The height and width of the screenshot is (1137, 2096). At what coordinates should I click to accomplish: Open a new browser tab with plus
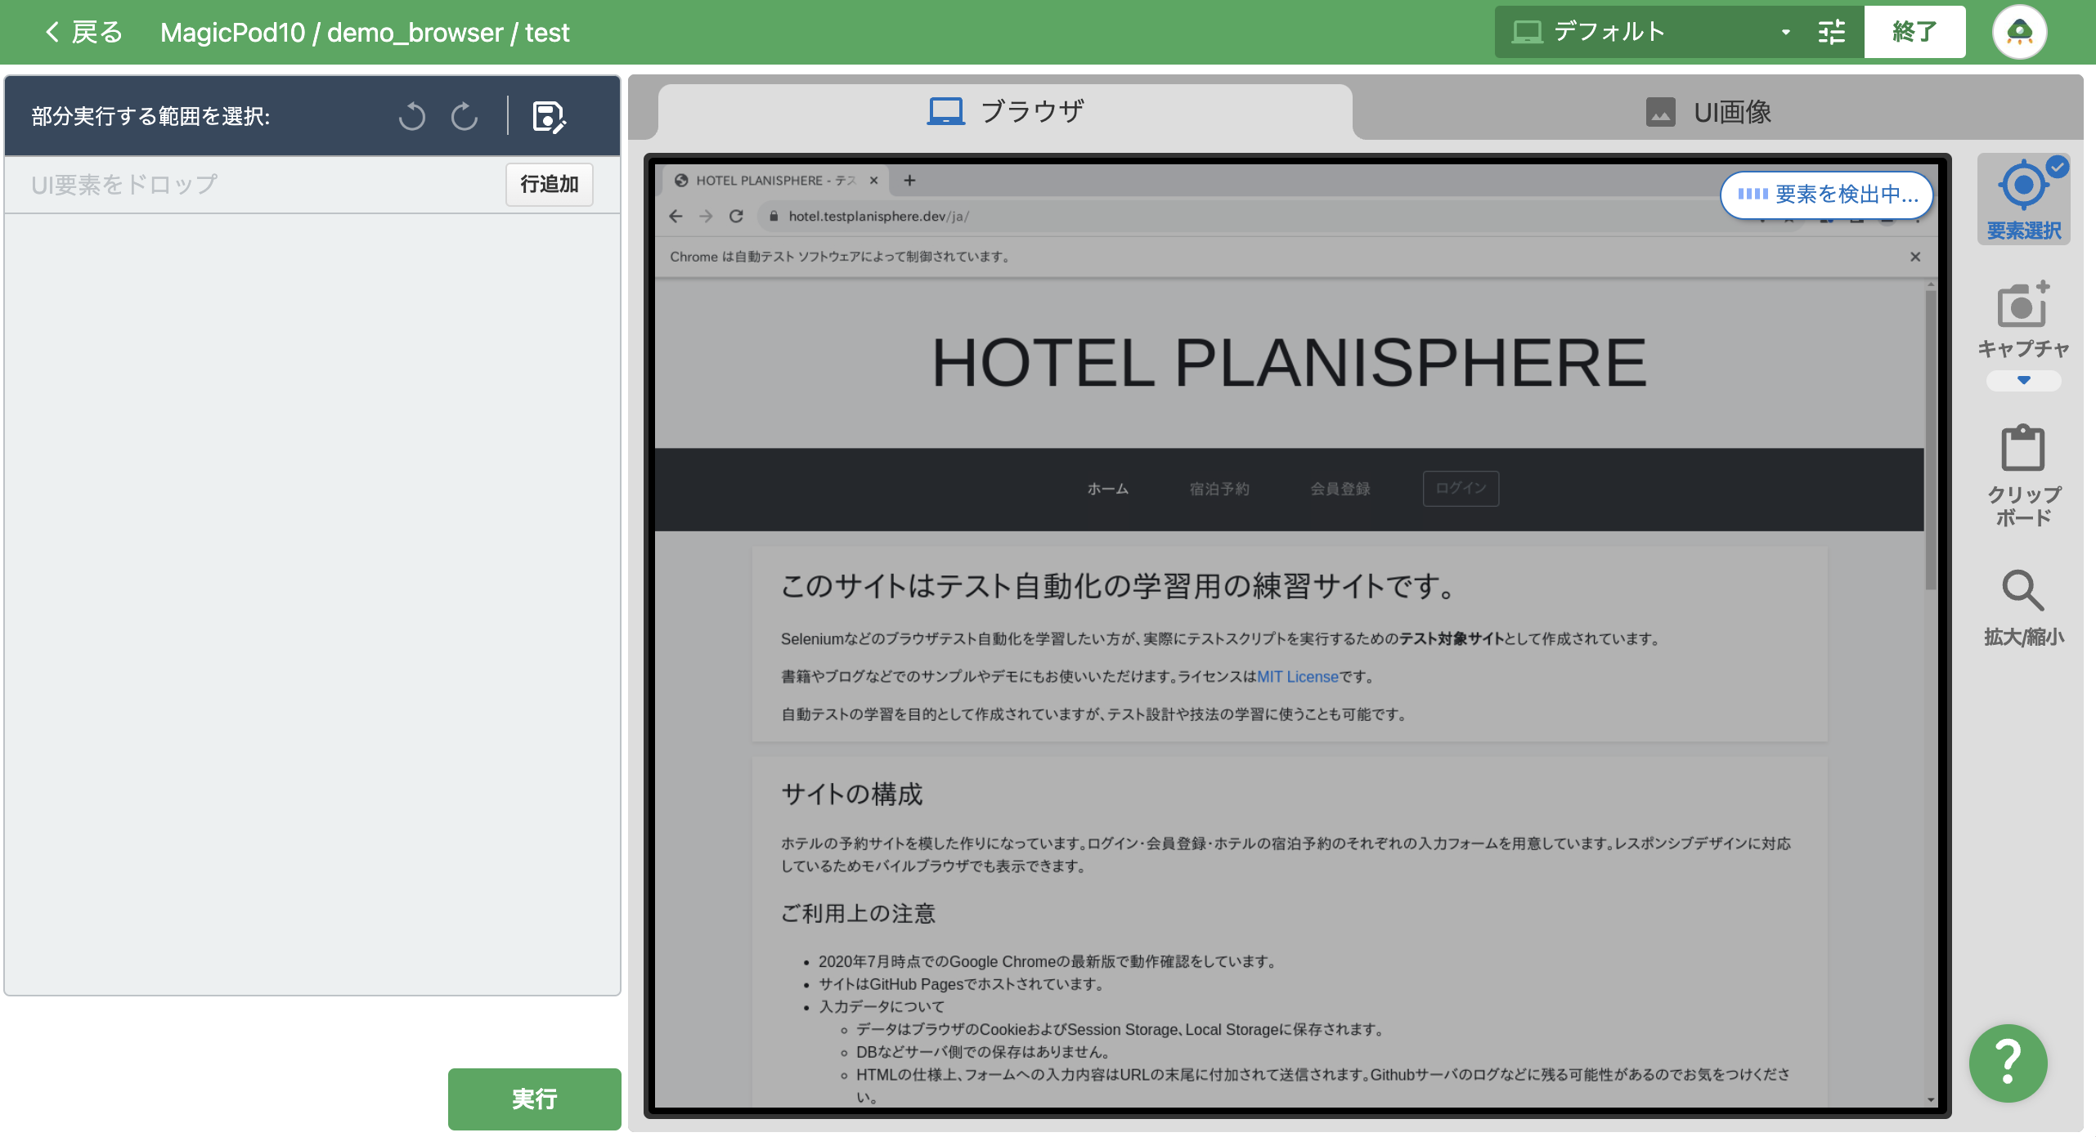[909, 181]
